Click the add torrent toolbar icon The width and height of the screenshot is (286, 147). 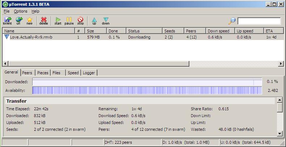click(7, 21)
